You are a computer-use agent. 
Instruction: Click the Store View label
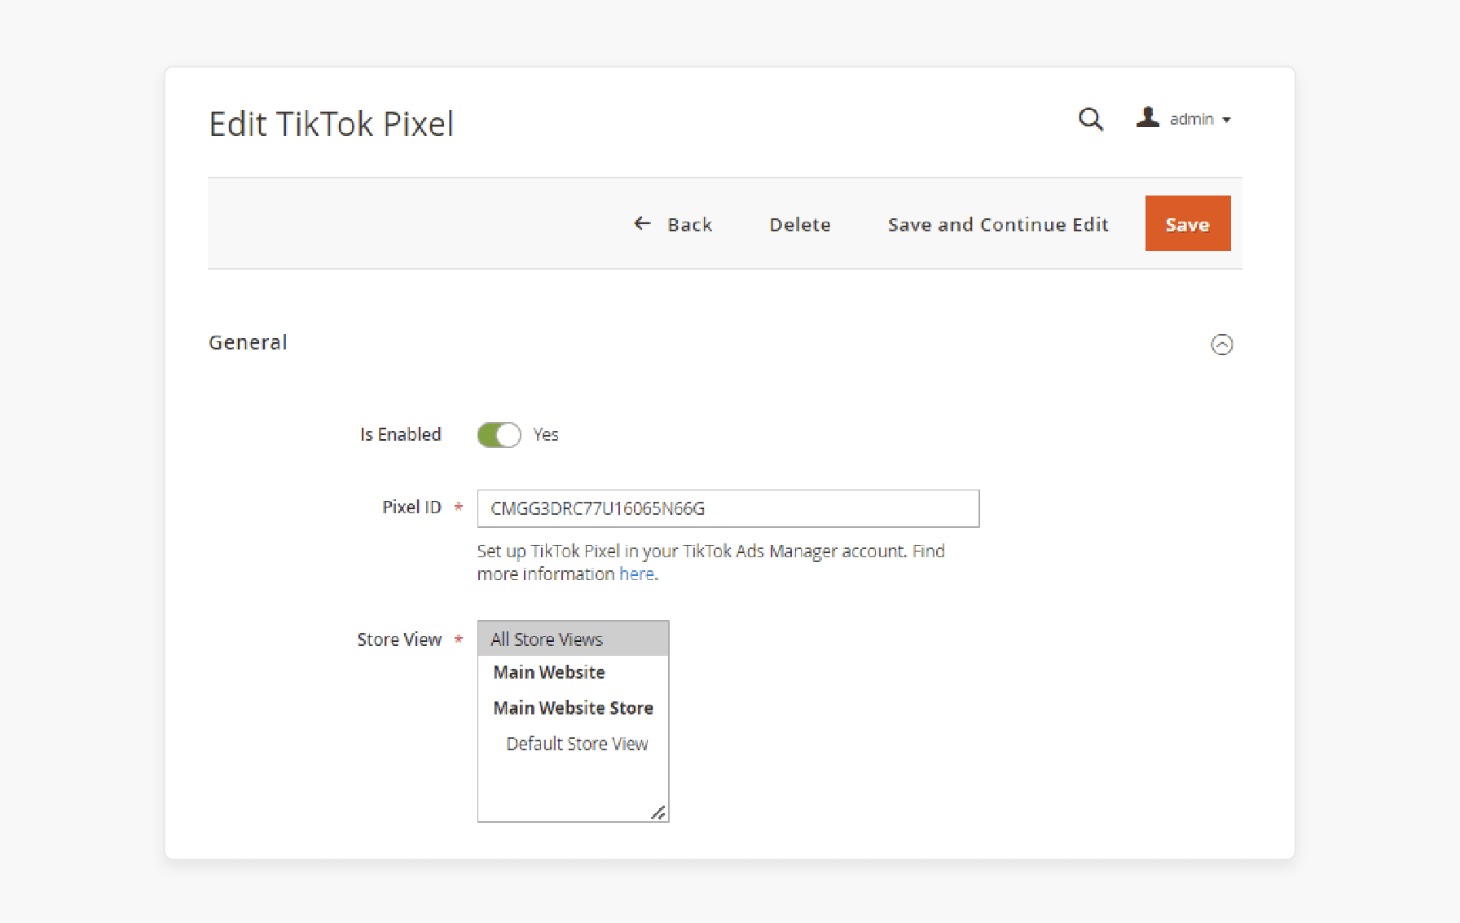399,640
